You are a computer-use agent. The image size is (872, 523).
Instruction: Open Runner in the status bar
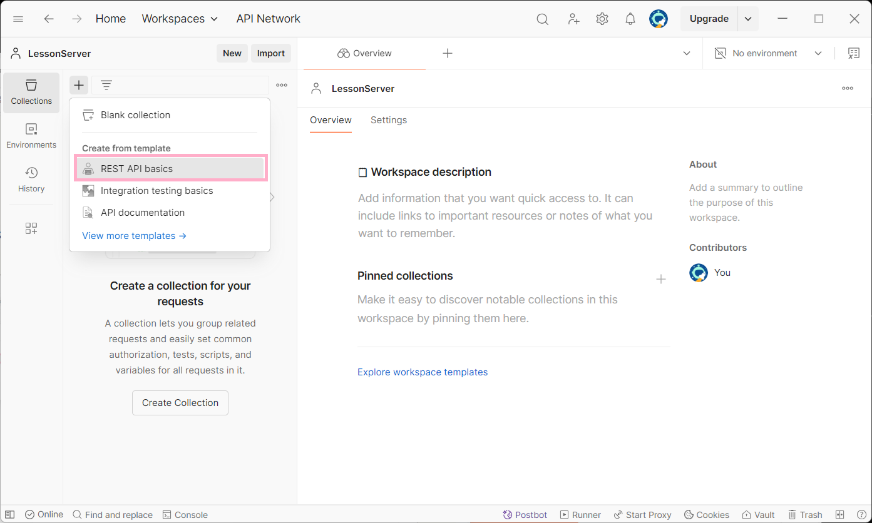[x=580, y=515]
